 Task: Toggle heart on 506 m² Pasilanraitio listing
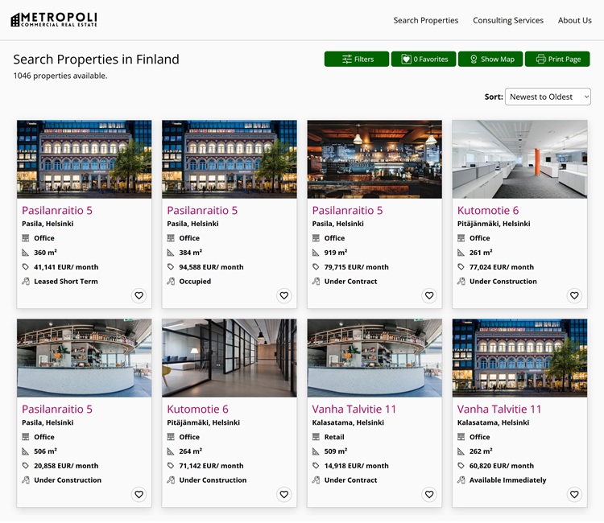(139, 495)
